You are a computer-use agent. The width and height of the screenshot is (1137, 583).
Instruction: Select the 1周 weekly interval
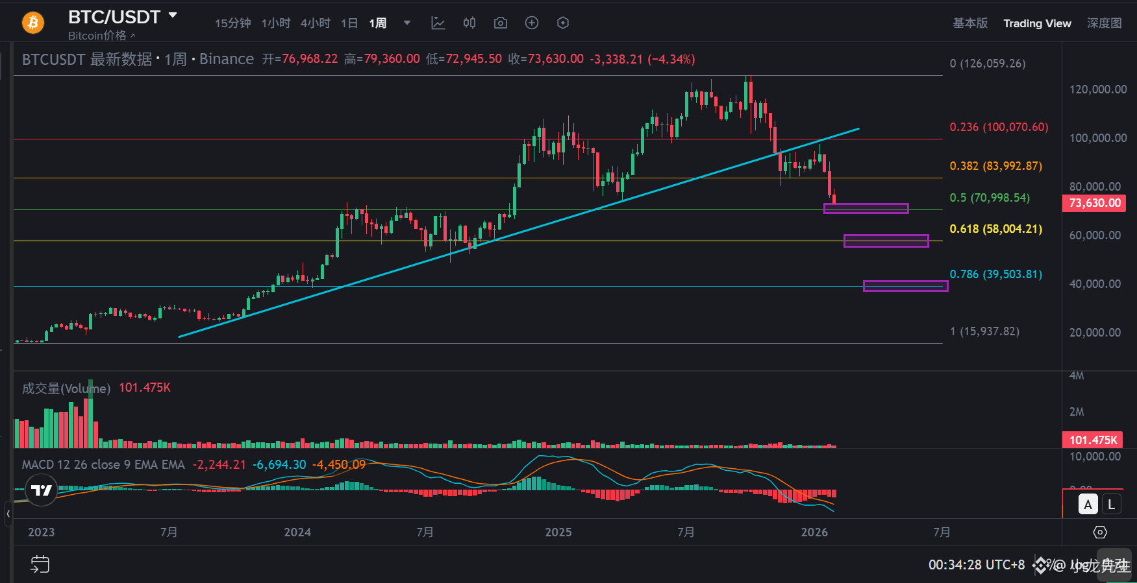click(x=378, y=23)
